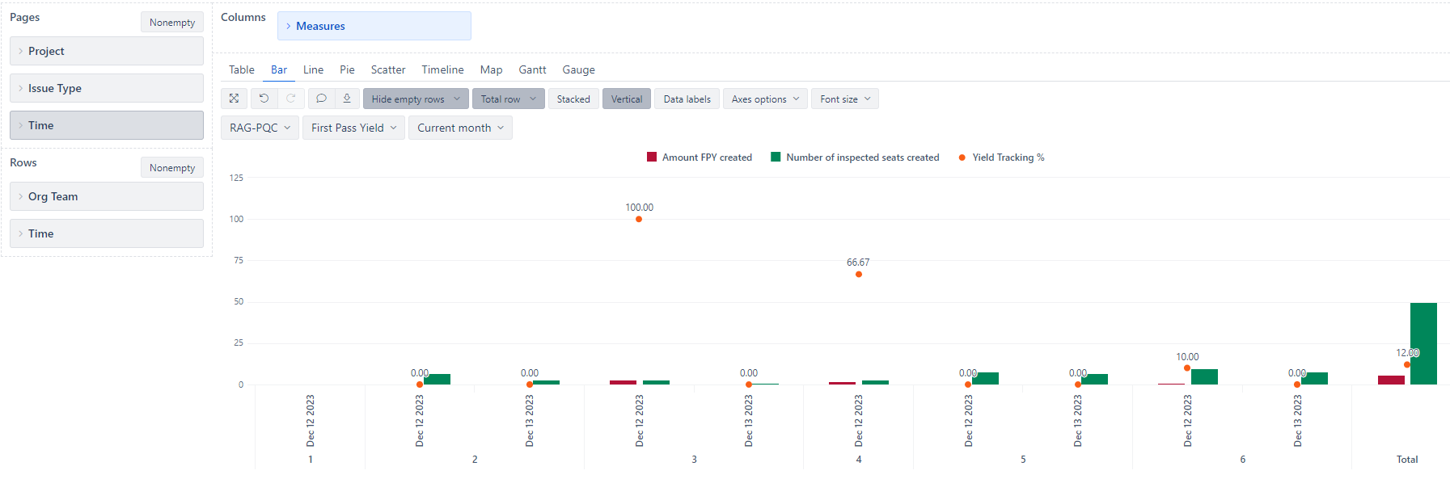Click the export download icon

point(347,99)
